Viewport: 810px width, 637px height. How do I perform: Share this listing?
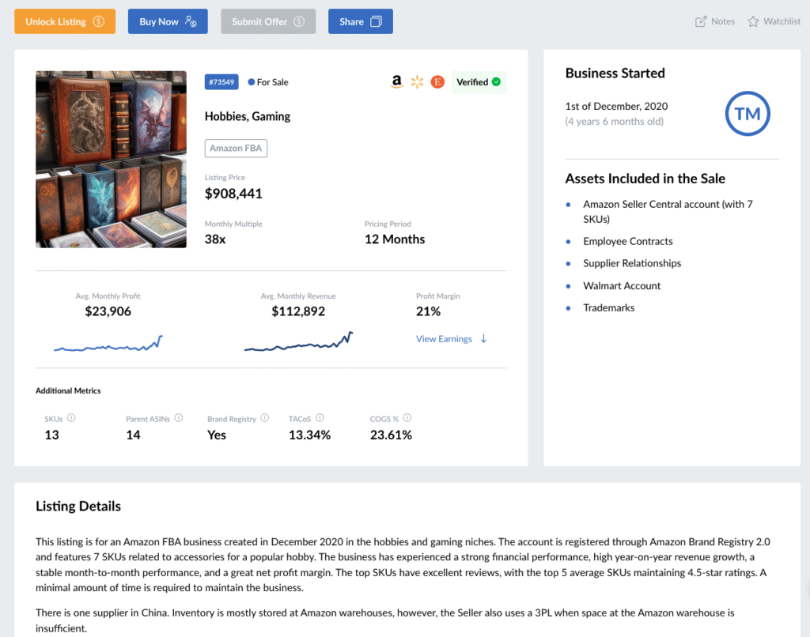click(x=360, y=21)
